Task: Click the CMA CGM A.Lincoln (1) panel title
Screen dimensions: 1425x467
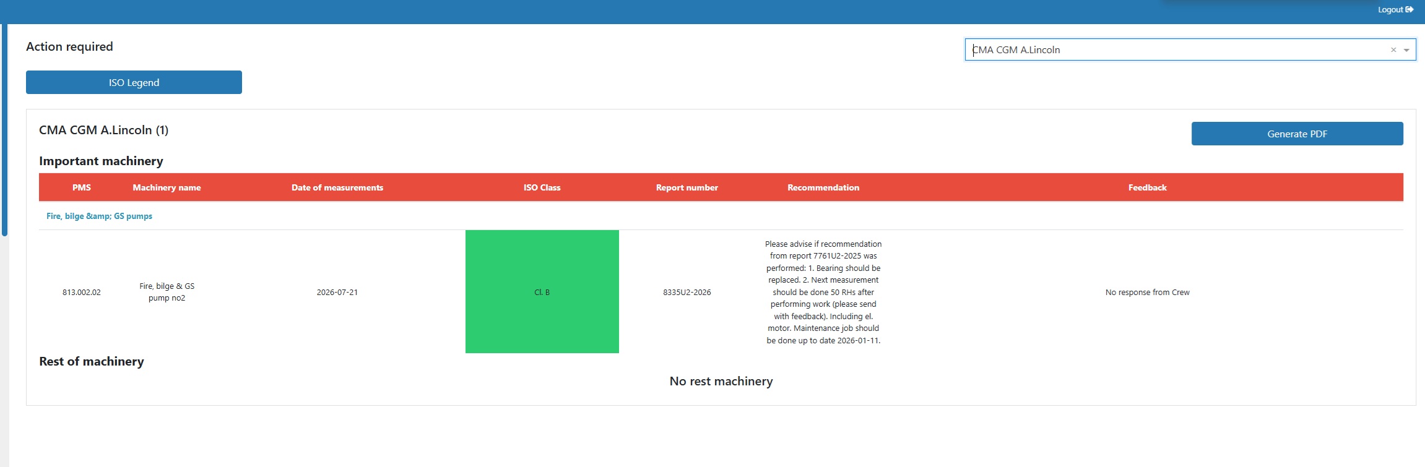Action: coord(103,130)
